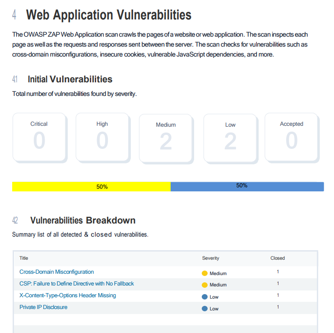
Task: Click the blue 50% bar segment
Action: pyautogui.click(x=247, y=186)
